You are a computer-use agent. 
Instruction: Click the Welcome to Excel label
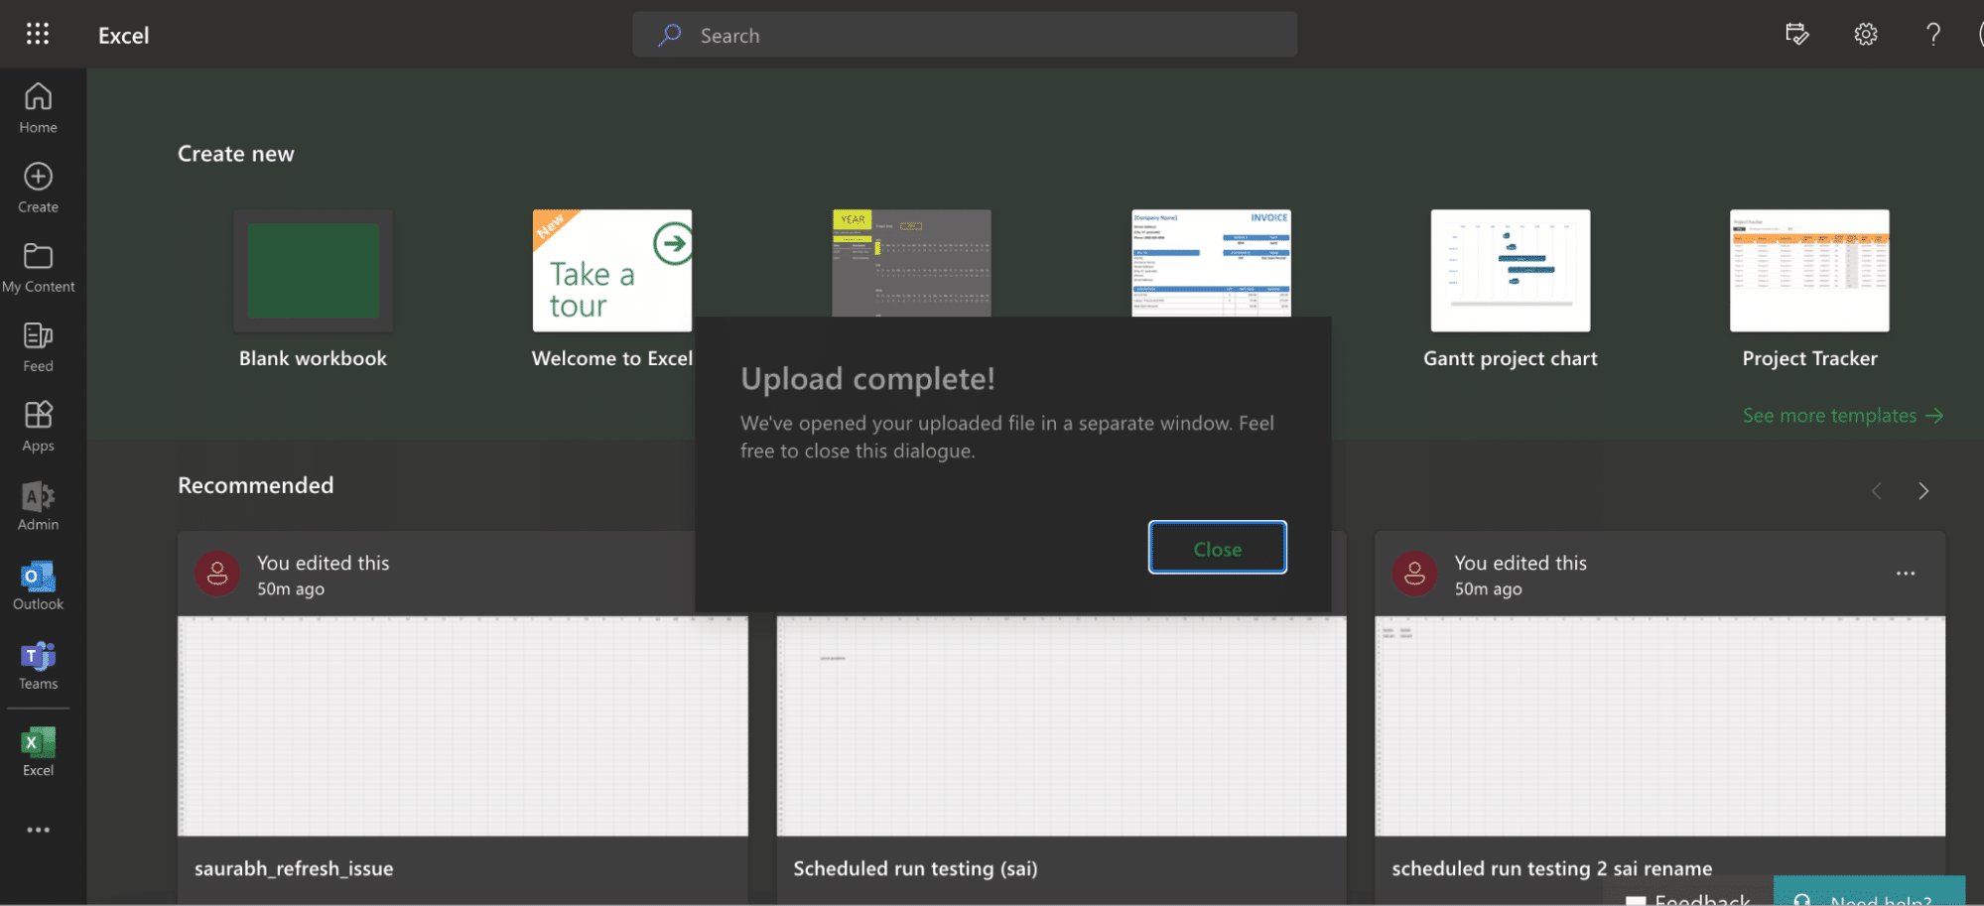(x=612, y=358)
